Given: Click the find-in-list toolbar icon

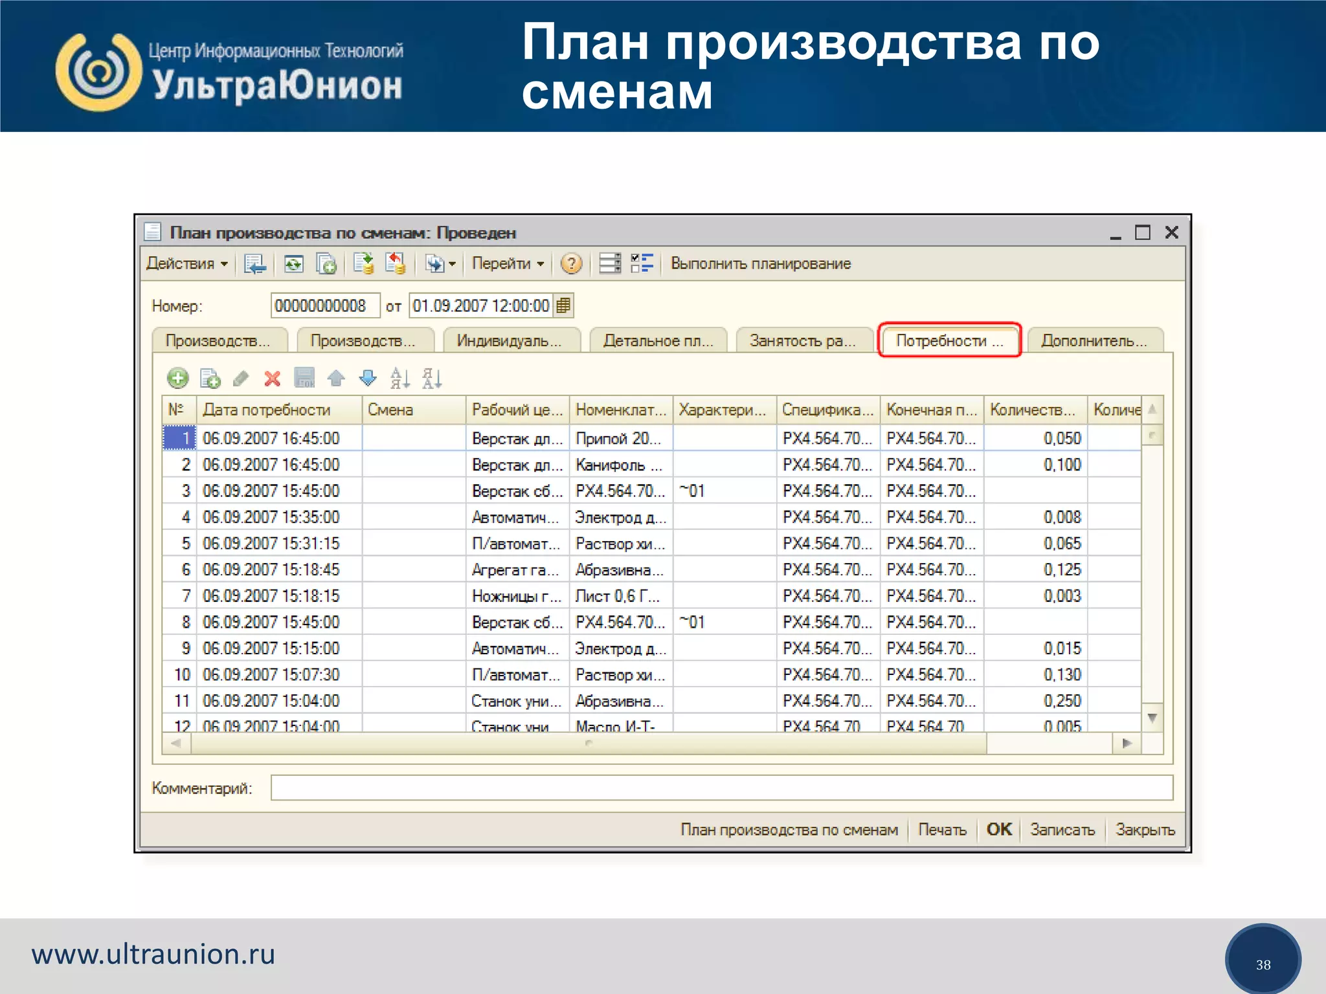Looking at the screenshot, I should 255,263.
